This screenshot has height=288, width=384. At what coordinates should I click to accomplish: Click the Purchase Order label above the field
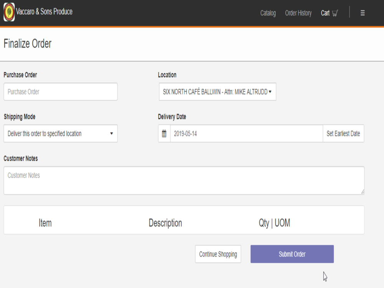pos(20,75)
